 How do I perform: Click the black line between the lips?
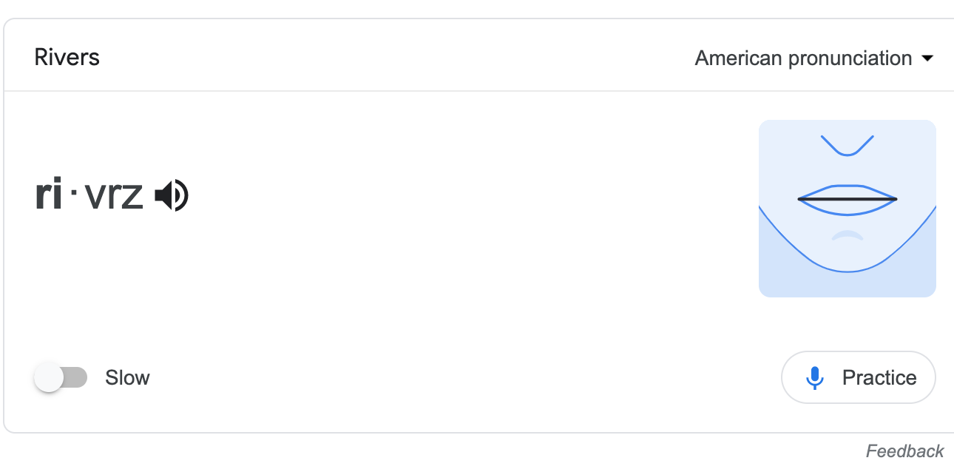point(848,199)
